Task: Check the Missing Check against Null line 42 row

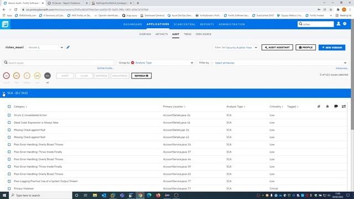Action: click(9, 137)
